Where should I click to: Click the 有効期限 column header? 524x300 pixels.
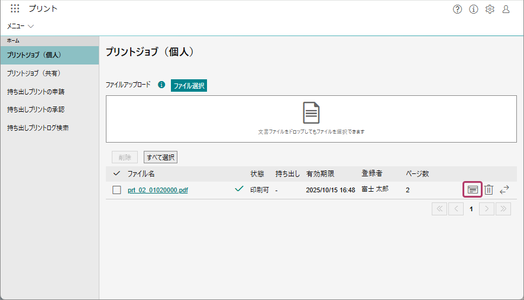pos(320,173)
